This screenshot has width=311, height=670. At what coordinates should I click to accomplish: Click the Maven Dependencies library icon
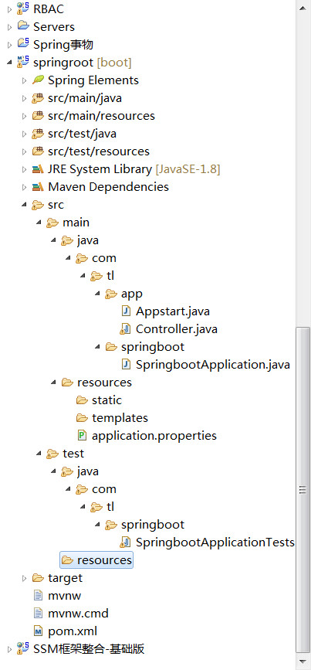pyautogui.click(x=39, y=187)
